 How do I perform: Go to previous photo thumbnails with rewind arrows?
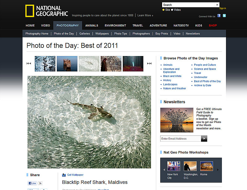29,63
